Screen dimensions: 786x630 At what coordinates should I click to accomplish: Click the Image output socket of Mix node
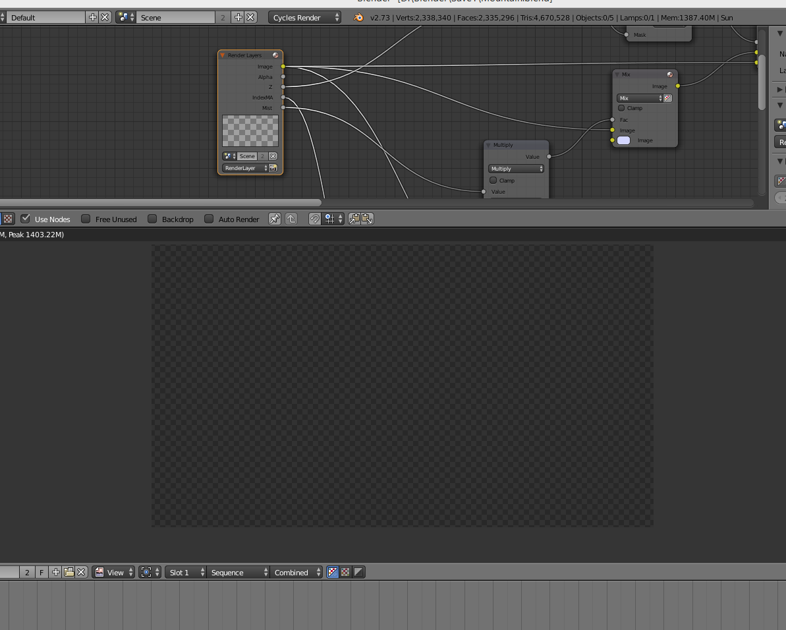point(678,86)
